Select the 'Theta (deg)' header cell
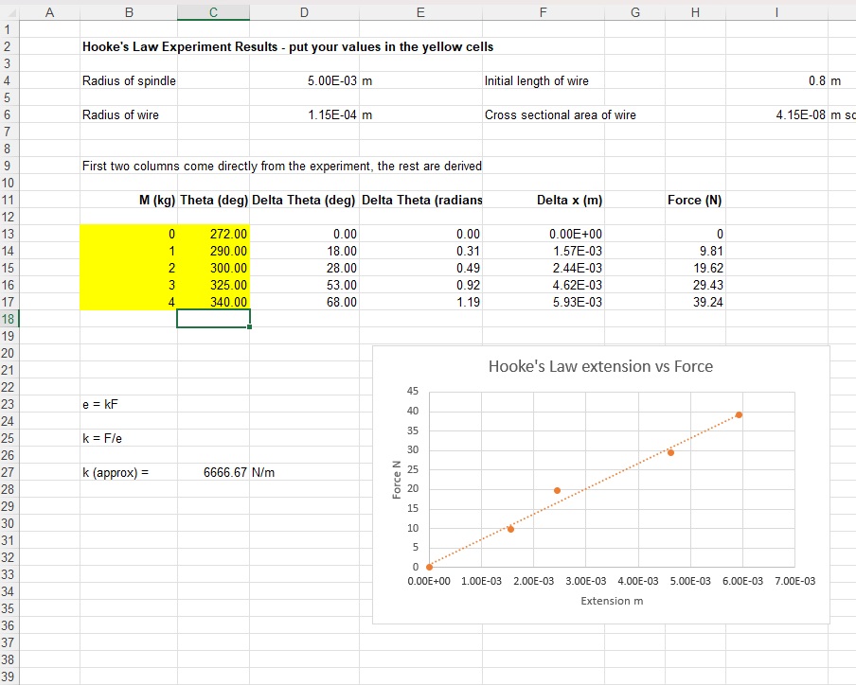This screenshot has width=856, height=685. tap(213, 201)
